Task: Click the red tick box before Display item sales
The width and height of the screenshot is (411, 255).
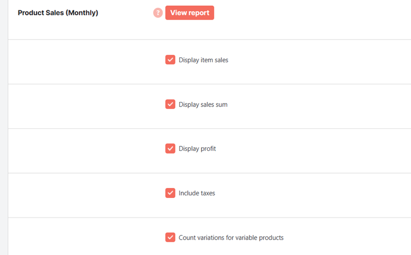Action: pyautogui.click(x=170, y=60)
